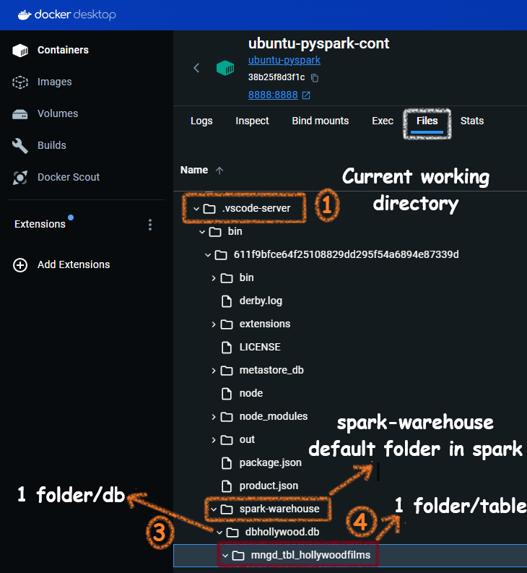Go back using the left chevron arrow
Screen dimensions: 527x573
196,68
